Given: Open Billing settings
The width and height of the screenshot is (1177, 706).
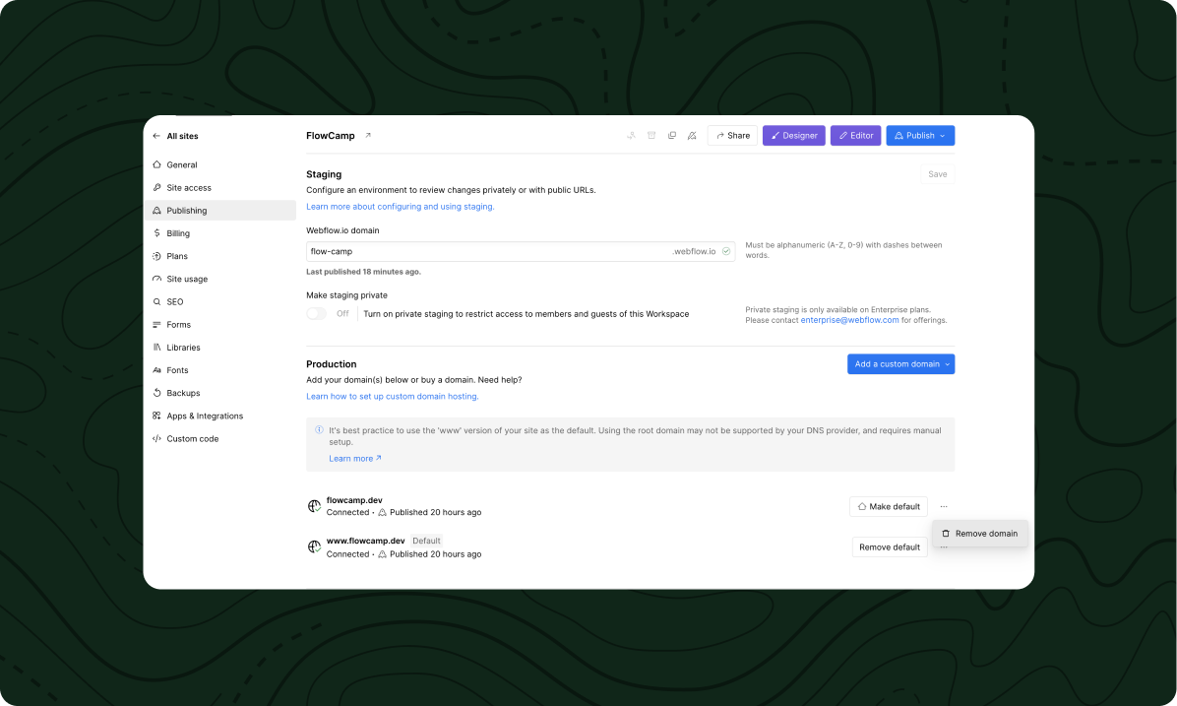Looking at the screenshot, I should (219, 233).
